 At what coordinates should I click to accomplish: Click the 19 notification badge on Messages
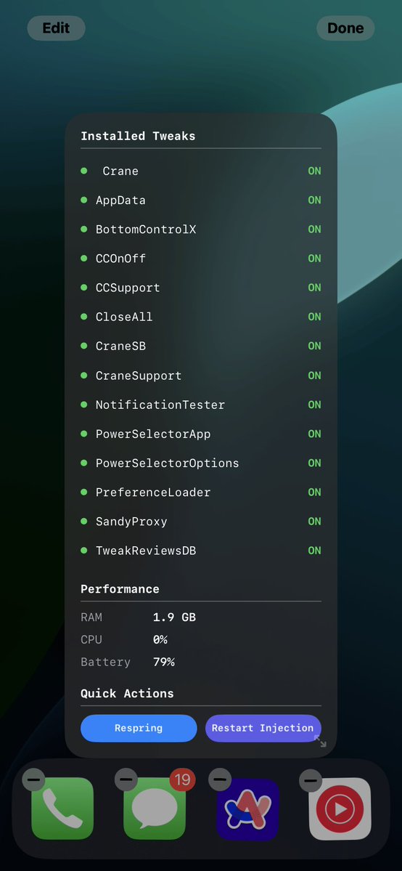point(182,779)
